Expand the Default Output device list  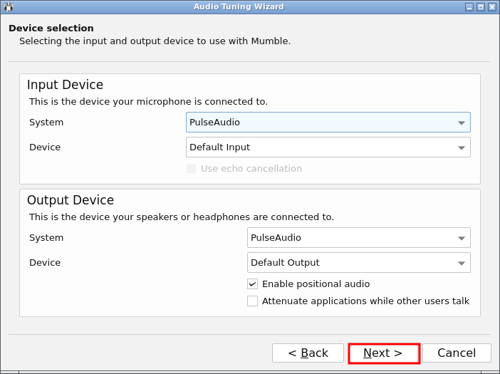(x=358, y=263)
